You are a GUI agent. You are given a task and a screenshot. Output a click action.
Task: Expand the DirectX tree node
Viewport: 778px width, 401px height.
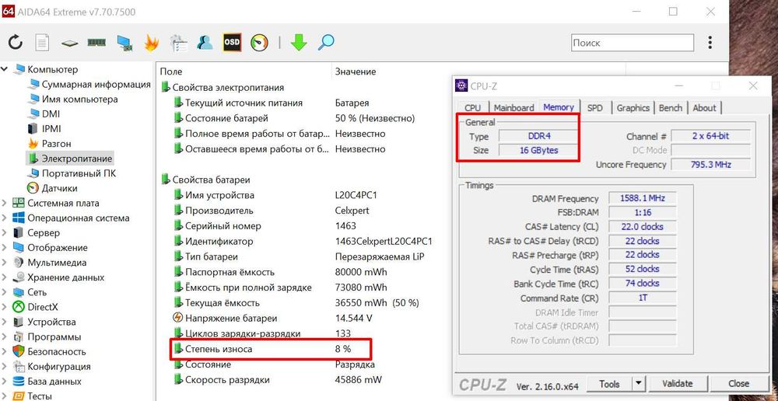[x=5, y=307]
